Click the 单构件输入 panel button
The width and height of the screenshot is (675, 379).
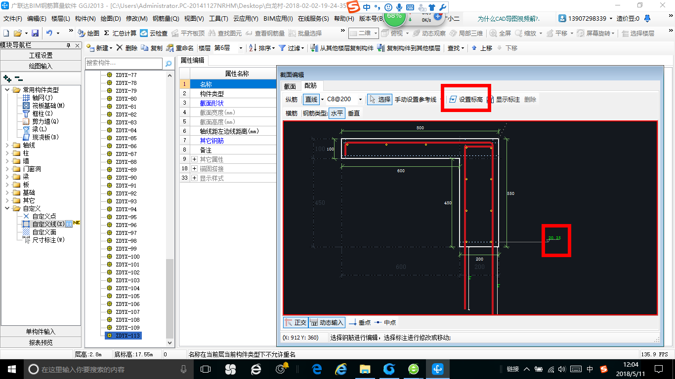pyautogui.click(x=41, y=332)
